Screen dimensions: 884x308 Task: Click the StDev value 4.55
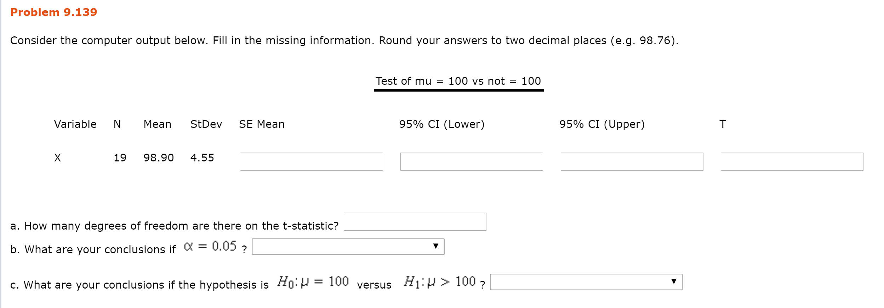(202, 158)
